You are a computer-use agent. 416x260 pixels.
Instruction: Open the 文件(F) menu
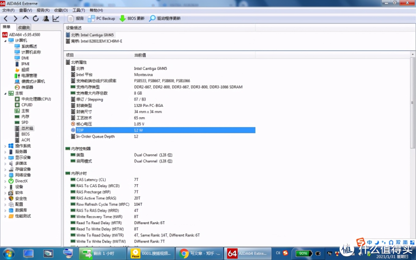pos(8,10)
